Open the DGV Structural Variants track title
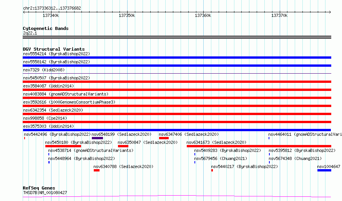This screenshot has height=201, width=342. pyautogui.click(x=54, y=49)
